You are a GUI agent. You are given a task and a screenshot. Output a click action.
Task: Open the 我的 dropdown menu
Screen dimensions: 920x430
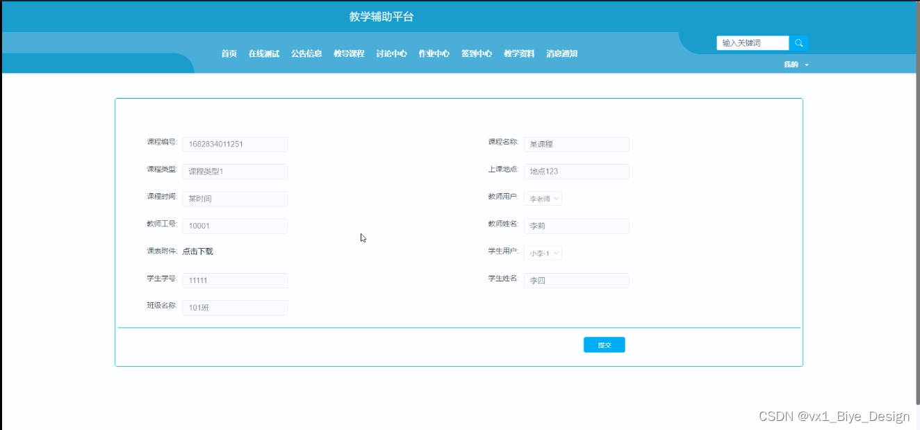coord(796,65)
